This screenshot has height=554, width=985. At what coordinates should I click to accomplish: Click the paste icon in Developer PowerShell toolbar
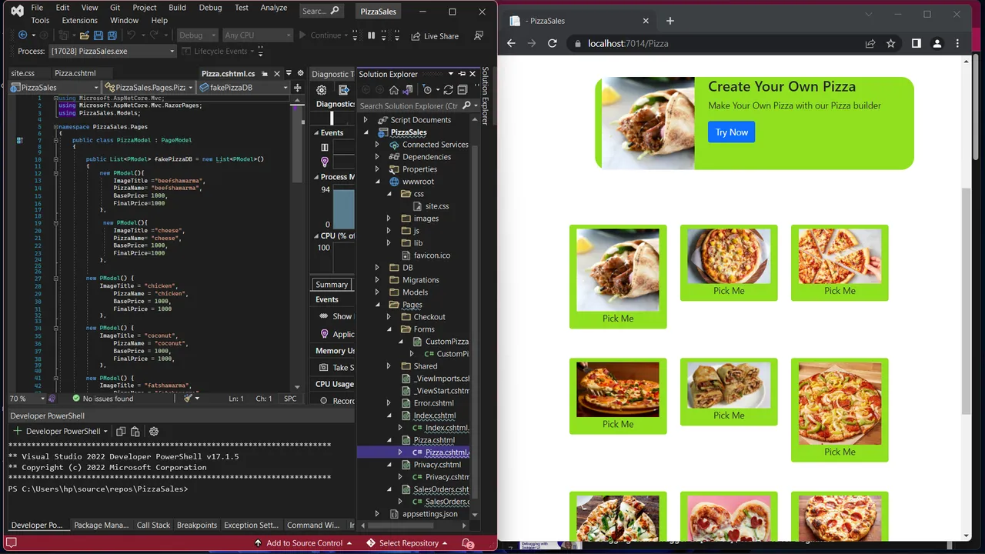click(x=135, y=432)
